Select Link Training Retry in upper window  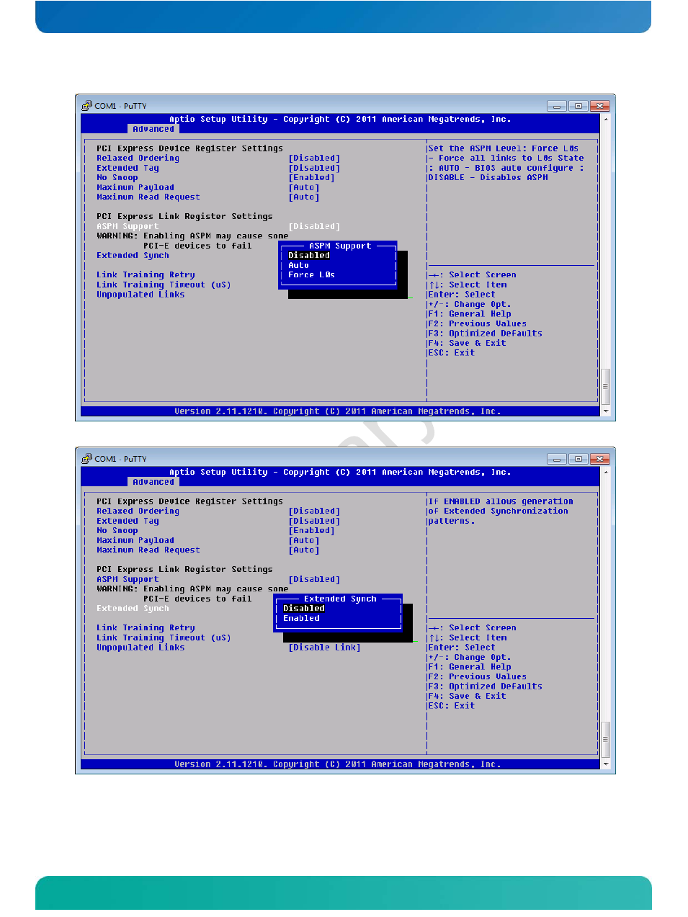coord(146,274)
